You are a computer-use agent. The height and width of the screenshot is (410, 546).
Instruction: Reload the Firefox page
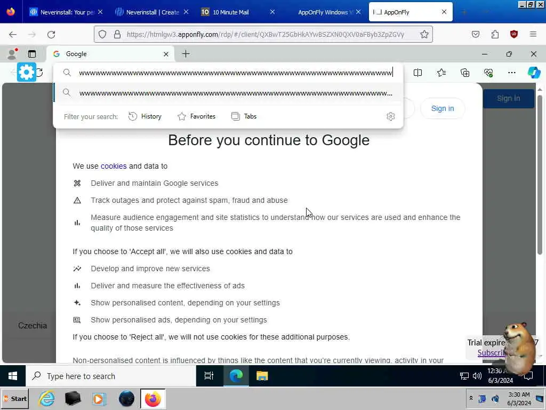(51, 35)
